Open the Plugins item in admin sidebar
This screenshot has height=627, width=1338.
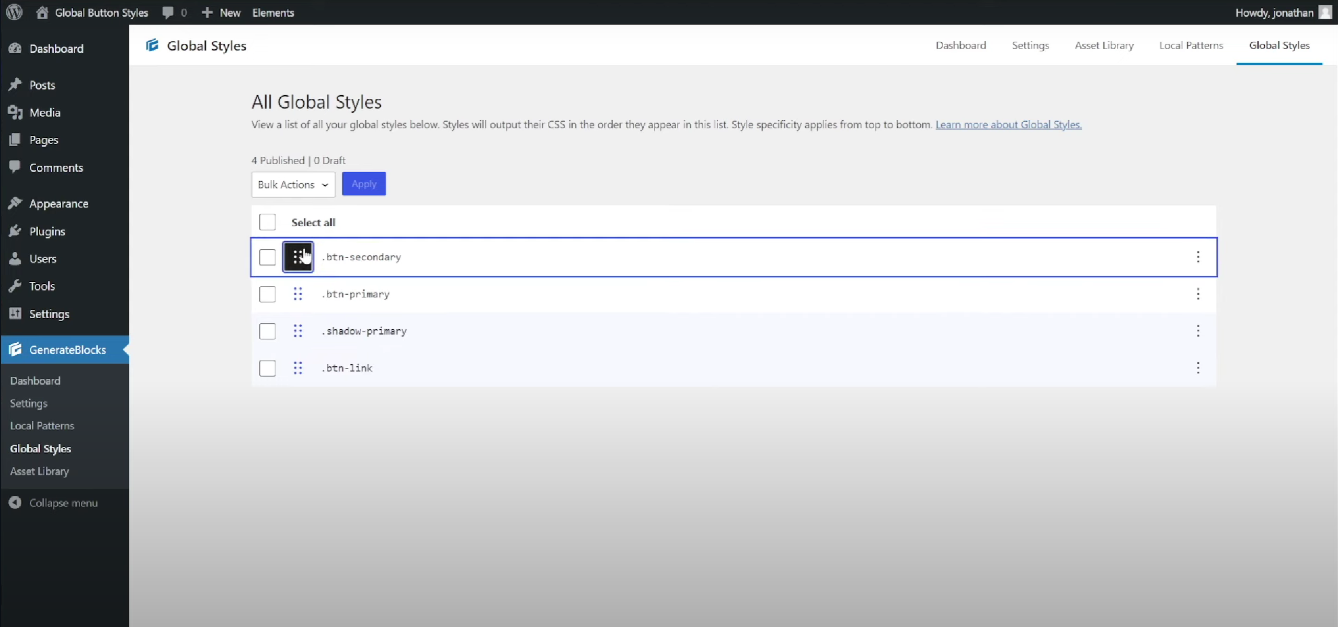pyautogui.click(x=47, y=231)
